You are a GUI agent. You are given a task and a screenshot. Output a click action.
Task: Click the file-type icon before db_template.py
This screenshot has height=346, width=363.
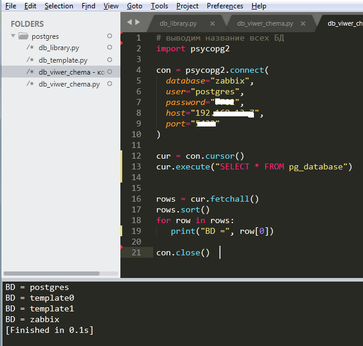pos(30,60)
